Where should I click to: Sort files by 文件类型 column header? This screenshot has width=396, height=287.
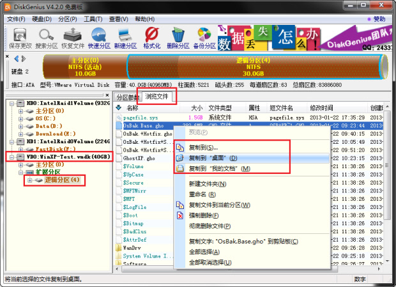click(x=225, y=108)
